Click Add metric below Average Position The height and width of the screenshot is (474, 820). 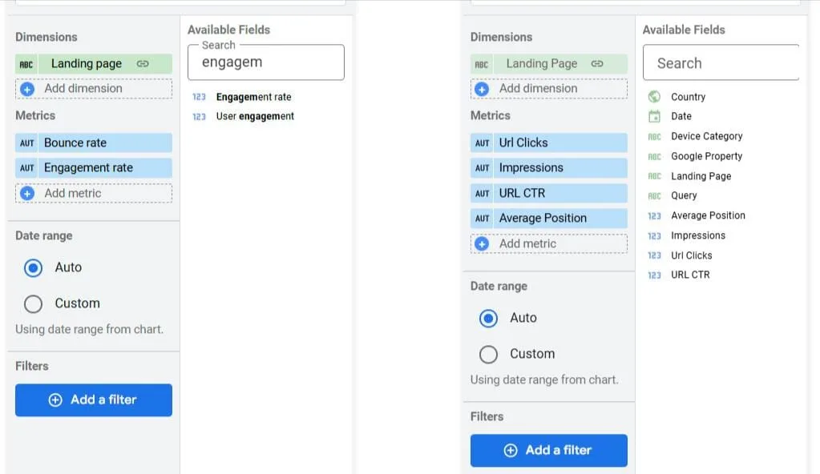pos(548,243)
